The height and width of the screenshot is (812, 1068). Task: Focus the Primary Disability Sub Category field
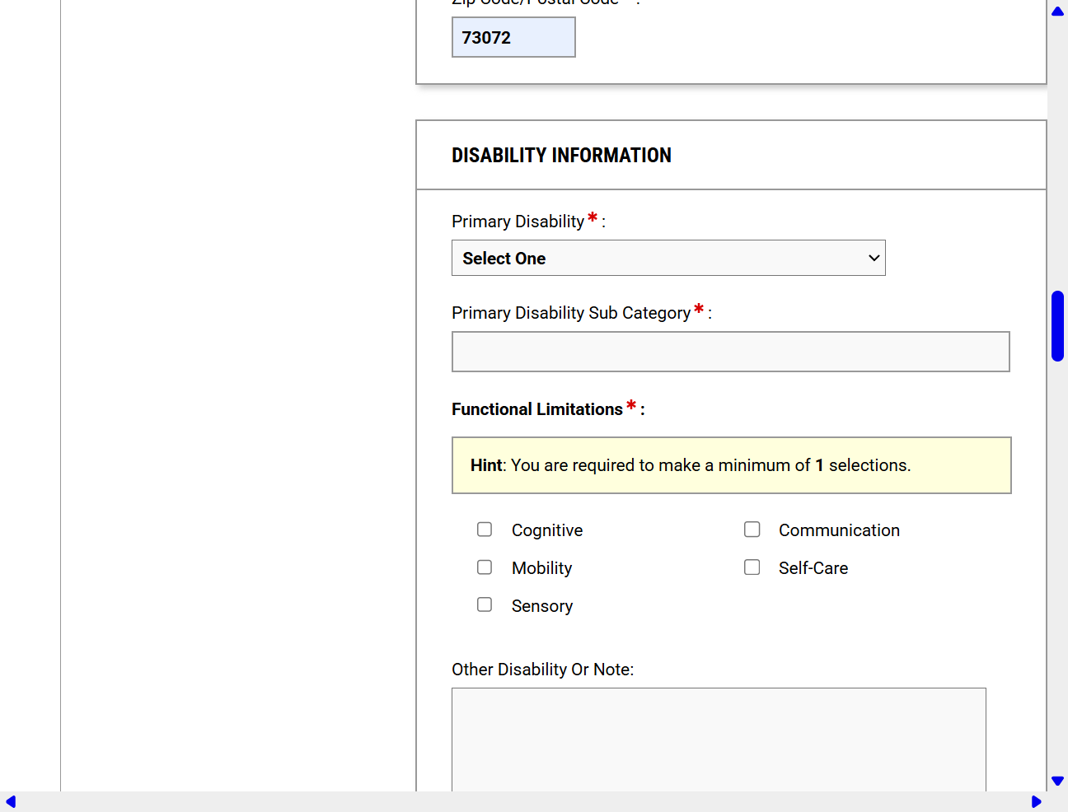coord(731,352)
